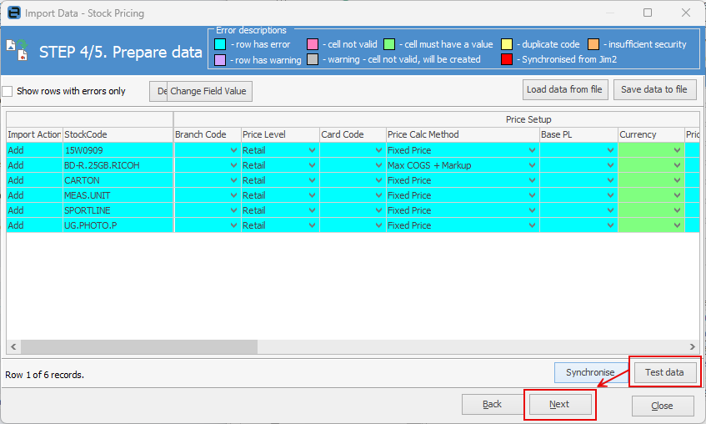This screenshot has width=706, height=424.
Task: Select stock code cell 15W0909
Action: pyautogui.click(x=118, y=150)
